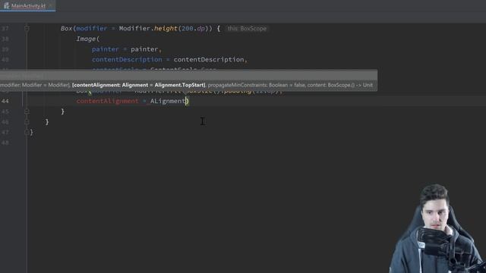Viewport: 486px width, 273px height.
Task: Click 'content: BoxScope.() -> Unit' in popup
Action: [340, 85]
